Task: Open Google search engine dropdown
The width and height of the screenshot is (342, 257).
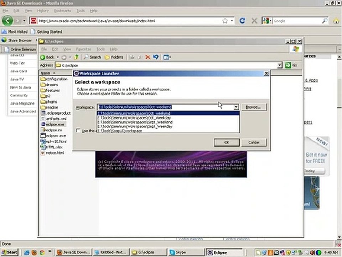Action: pyautogui.click(x=271, y=21)
